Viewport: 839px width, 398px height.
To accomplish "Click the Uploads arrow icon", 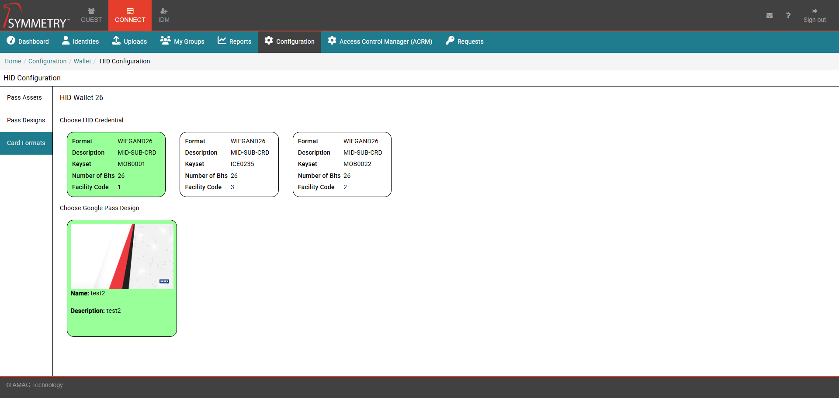I will point(116,40).
